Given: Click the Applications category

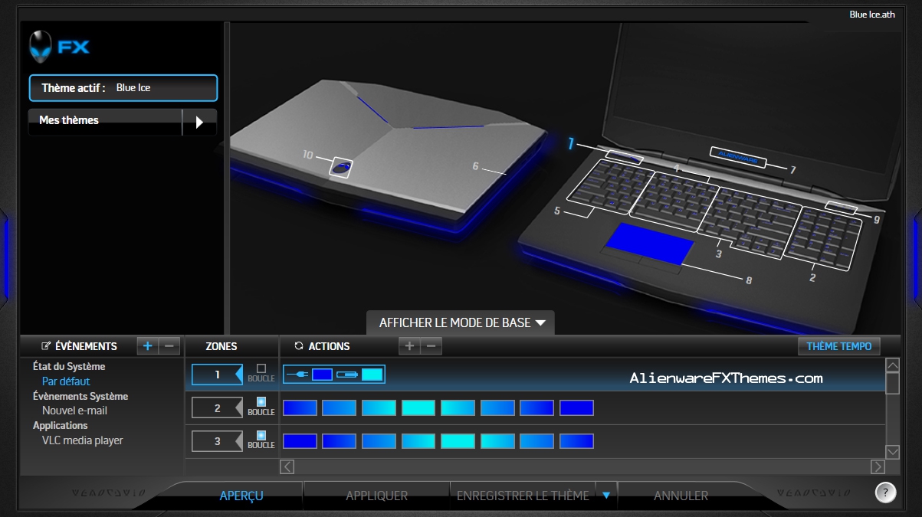Looking at the screenshot, I should [61, 425].
